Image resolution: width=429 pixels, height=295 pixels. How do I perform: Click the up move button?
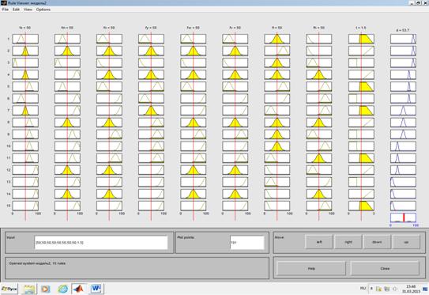tap(406, 242)
